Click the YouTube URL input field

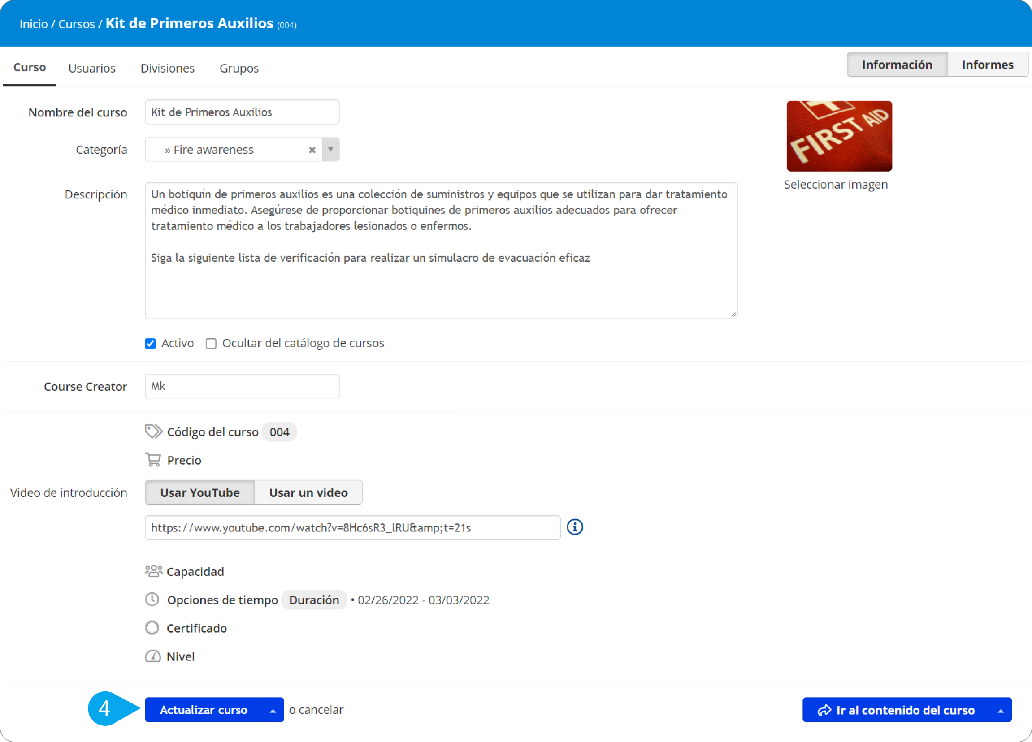(x=353, y=527)
